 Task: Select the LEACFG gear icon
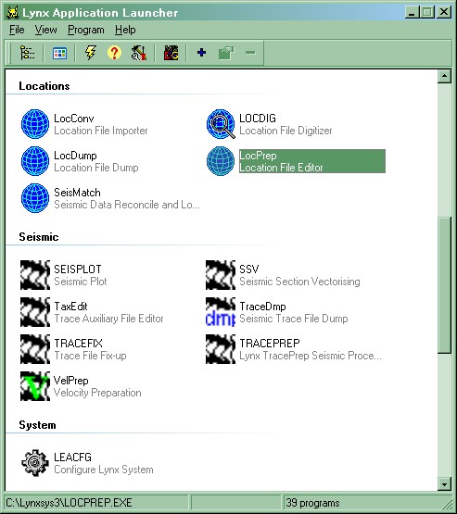tap(35, 462)
